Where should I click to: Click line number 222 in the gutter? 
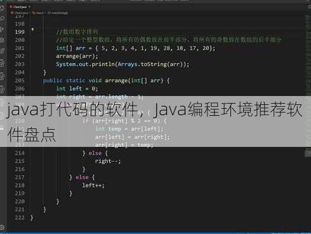[20, 217]
